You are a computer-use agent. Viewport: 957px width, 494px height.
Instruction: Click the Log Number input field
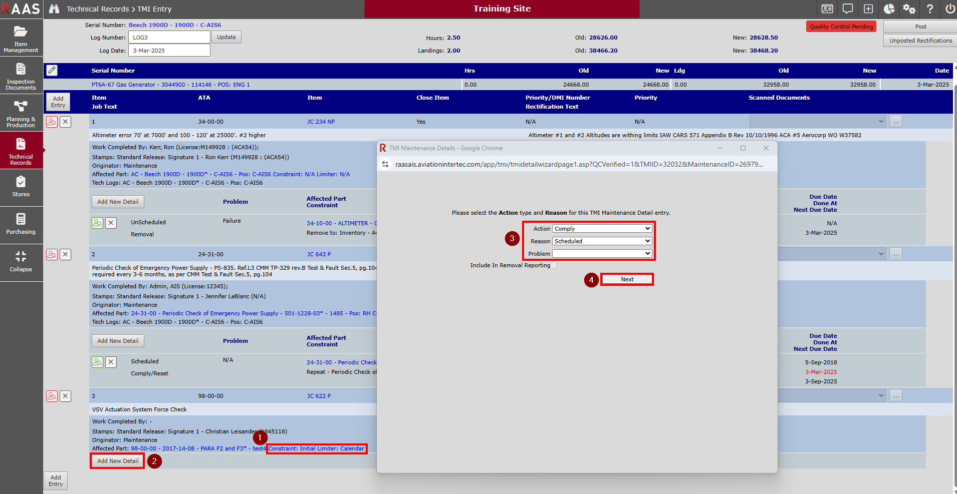(169, 38)
